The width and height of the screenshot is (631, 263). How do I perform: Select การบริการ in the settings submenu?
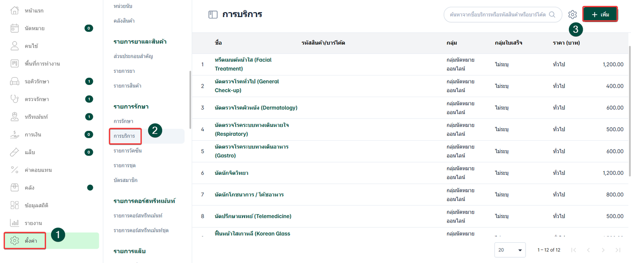(124, 136)
